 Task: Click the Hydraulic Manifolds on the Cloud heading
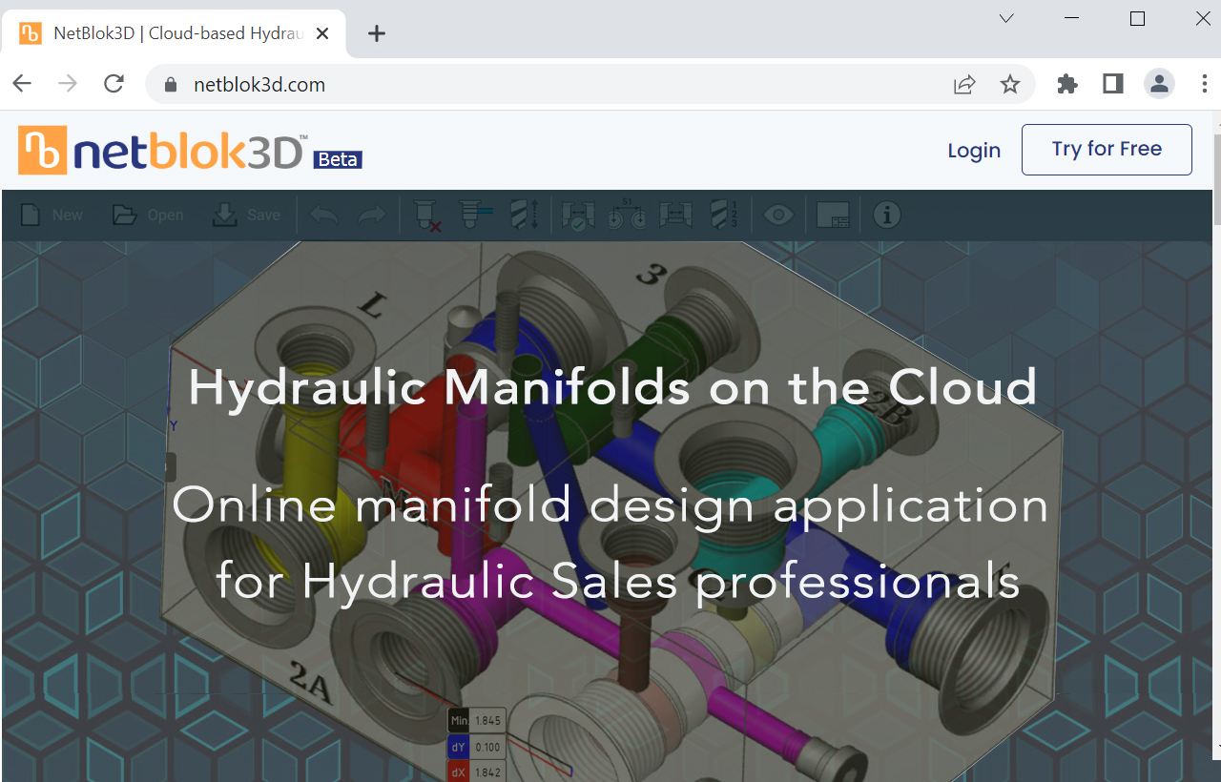pyautogui.click(x=612, y=387)
